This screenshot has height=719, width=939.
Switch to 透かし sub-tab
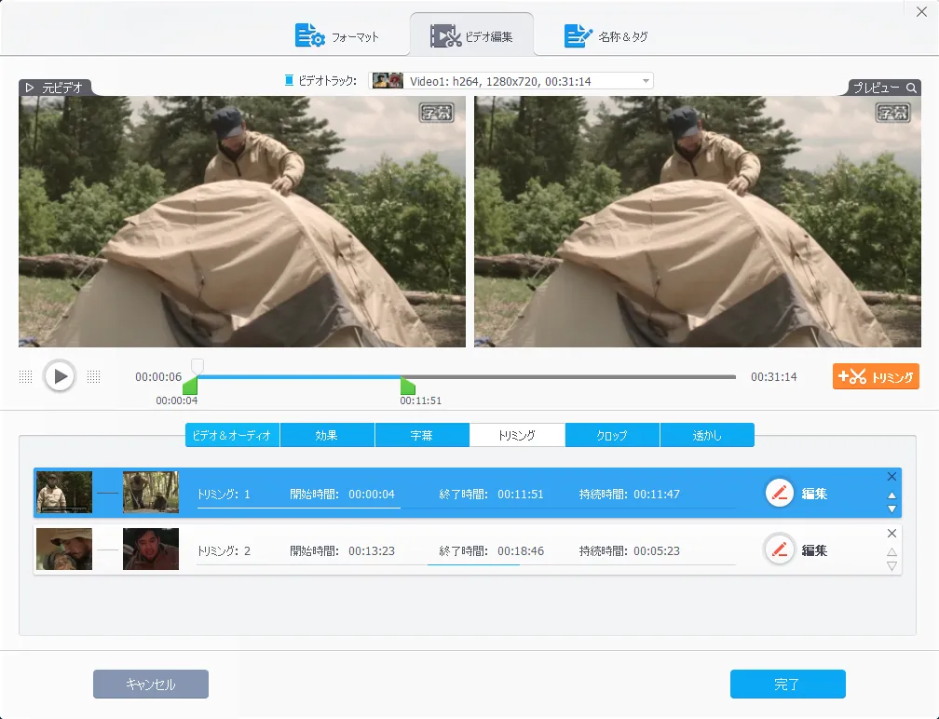(707, 435)
